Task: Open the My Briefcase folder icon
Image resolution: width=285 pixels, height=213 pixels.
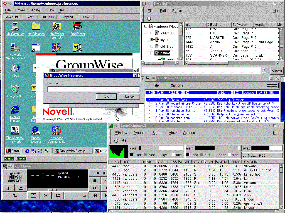Action: 36,29
